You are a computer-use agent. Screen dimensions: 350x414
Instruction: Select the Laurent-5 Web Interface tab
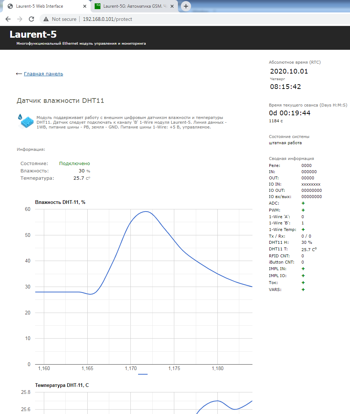point(39,6)
